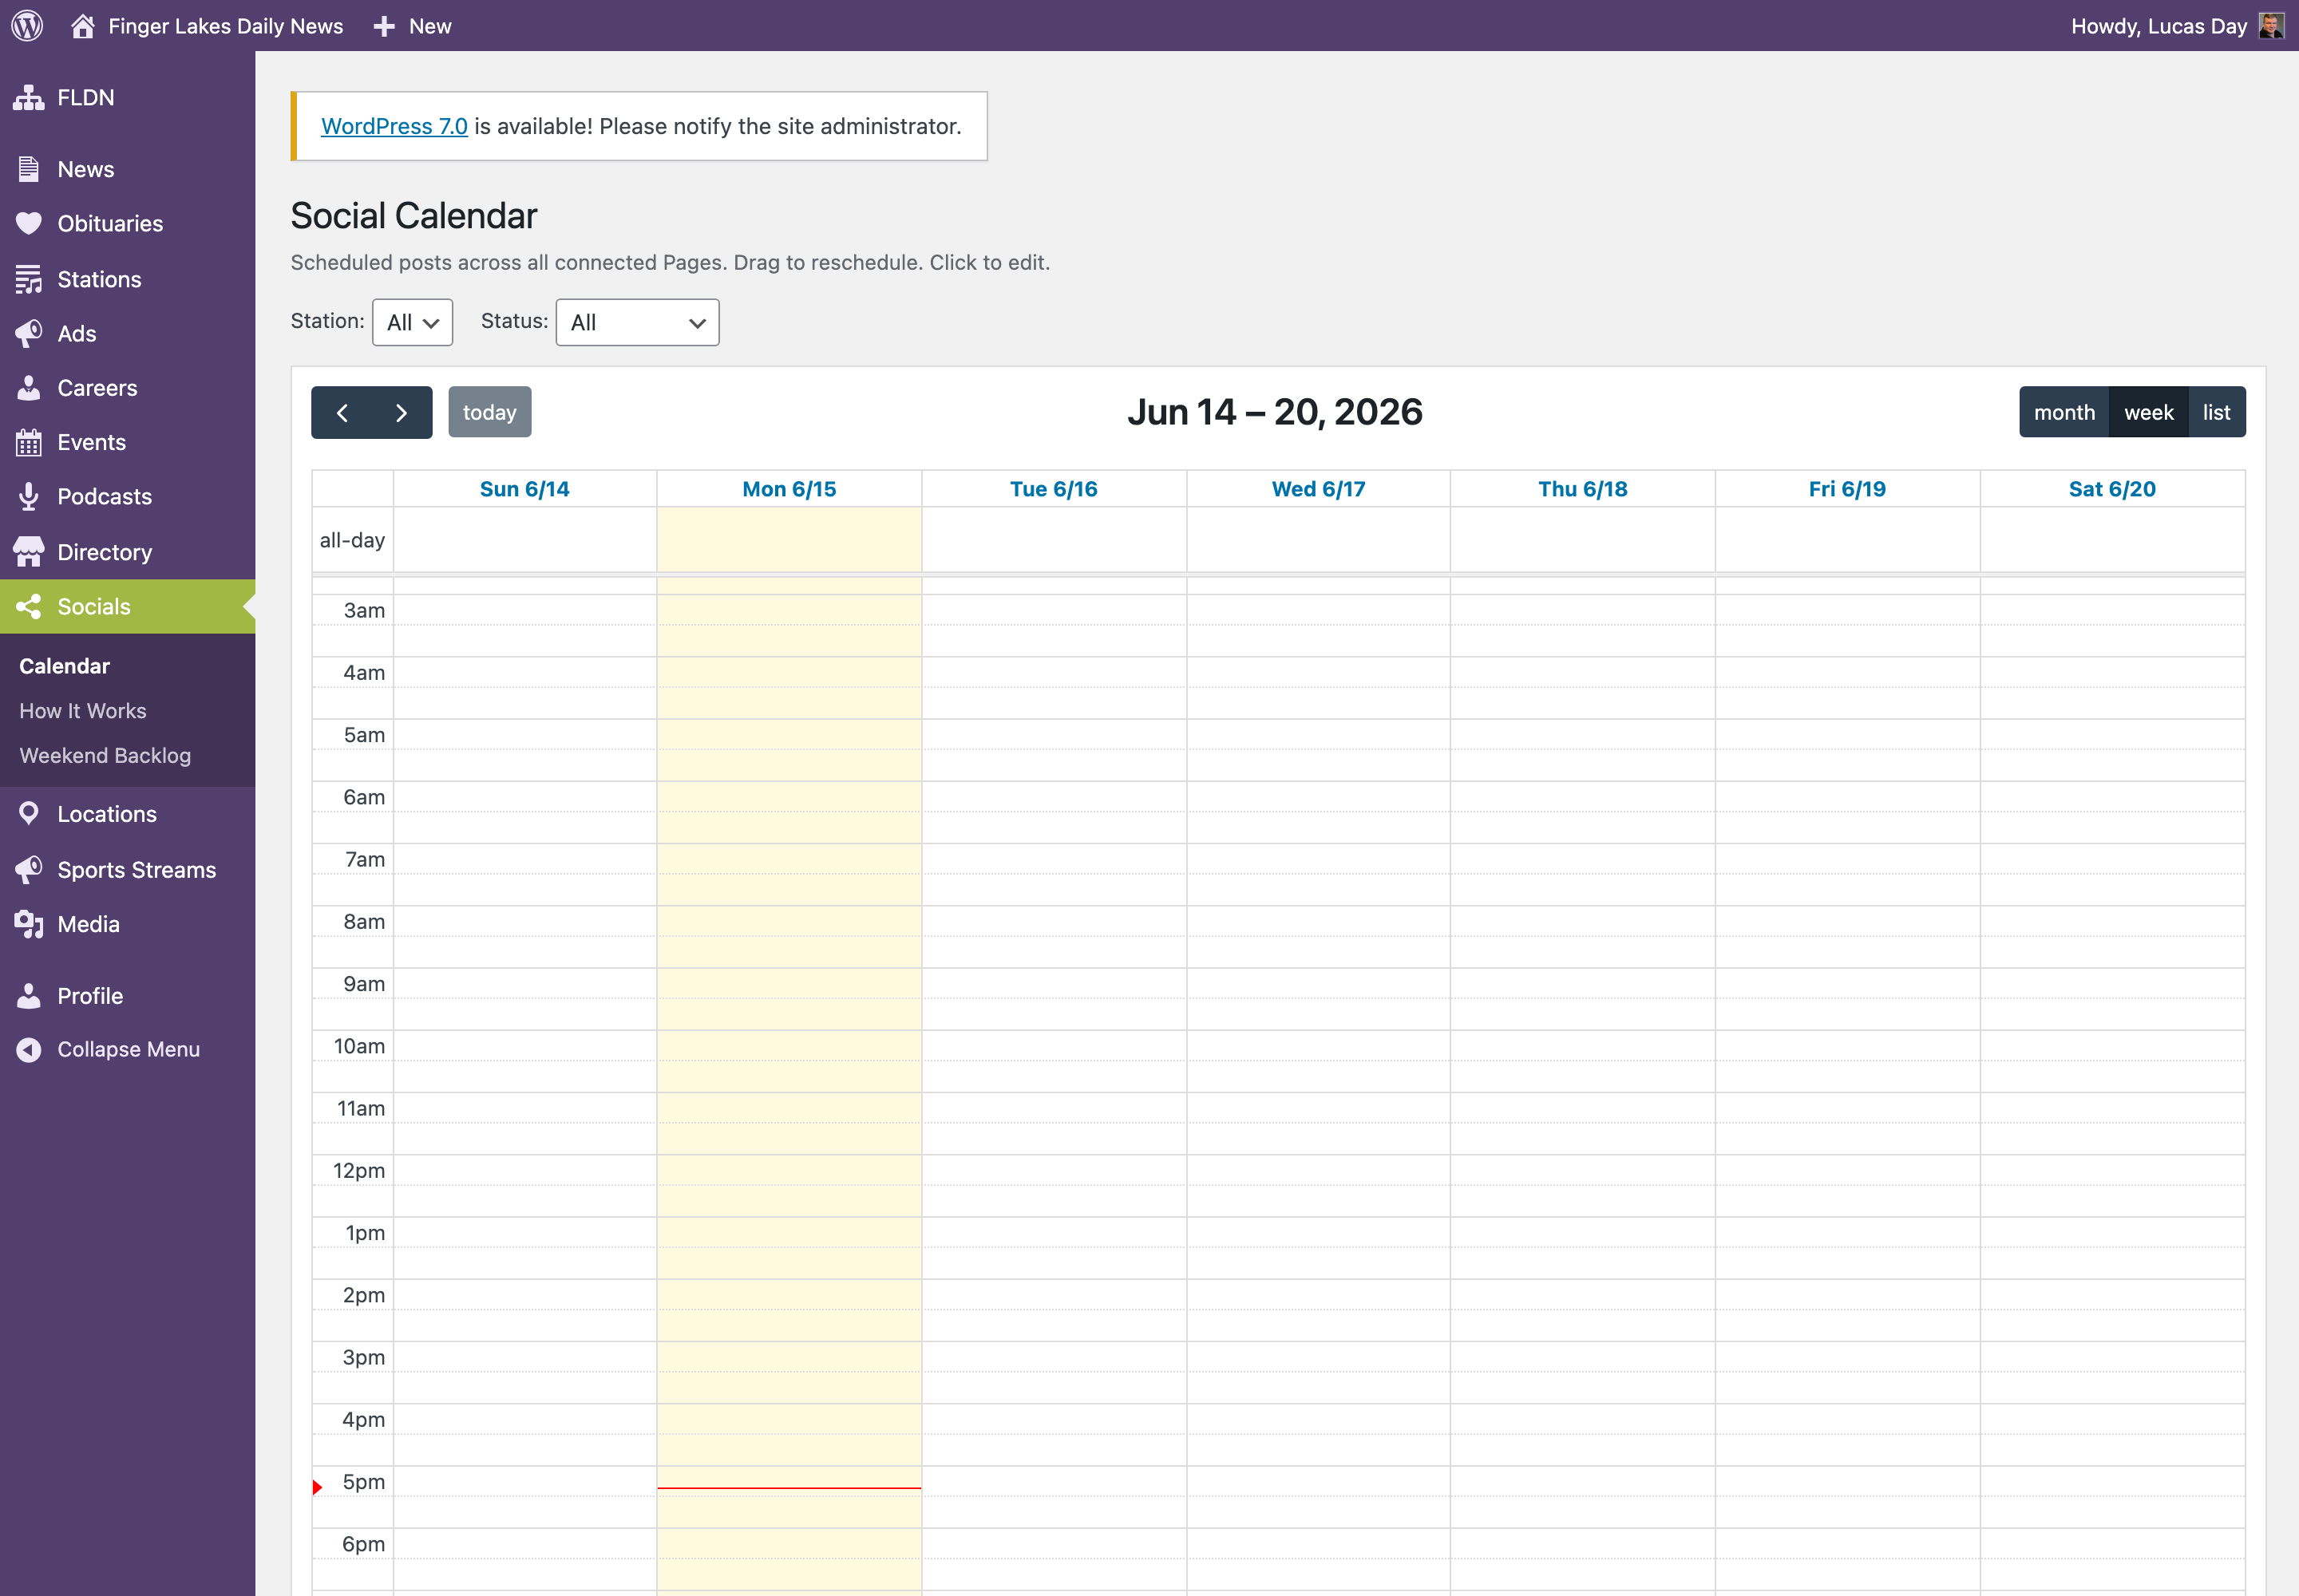This screenshot has height=1596, width=2299.
Task: Open the How It Works submenu item
Action: coord(83,711)
